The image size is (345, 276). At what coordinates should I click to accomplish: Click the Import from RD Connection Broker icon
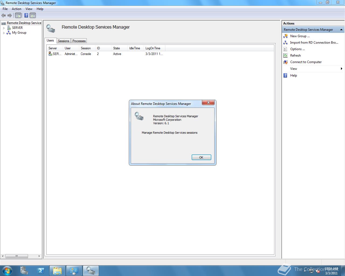click(x=285, y=43)
